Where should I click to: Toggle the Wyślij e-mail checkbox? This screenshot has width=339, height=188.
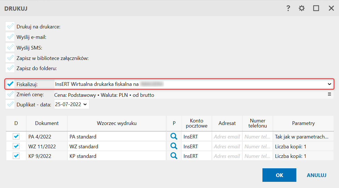click(x=10, y=37)
